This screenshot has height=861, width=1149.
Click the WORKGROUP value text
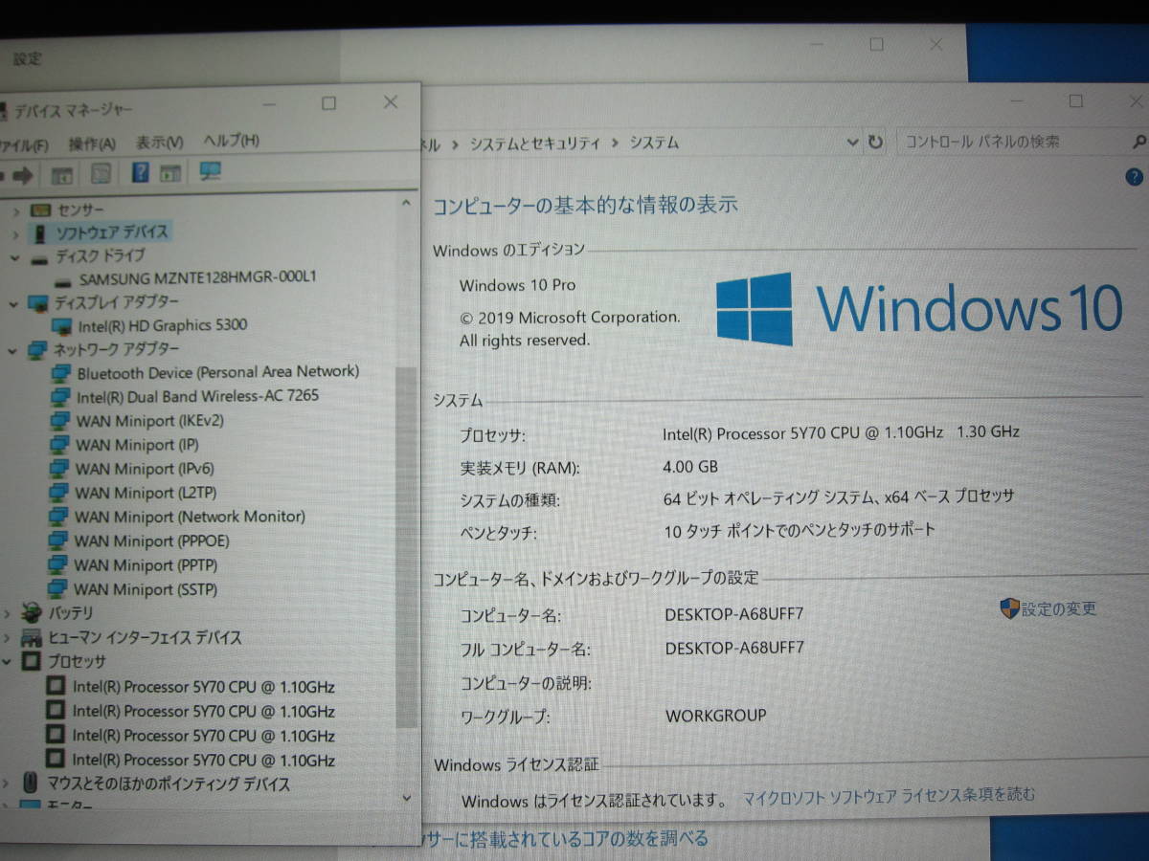[x=715, y=716]
